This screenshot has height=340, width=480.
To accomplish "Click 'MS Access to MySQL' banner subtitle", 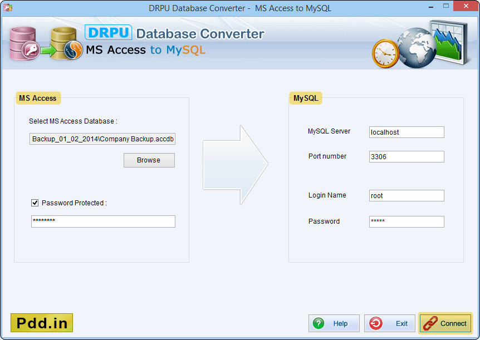I will click(145, 50).
